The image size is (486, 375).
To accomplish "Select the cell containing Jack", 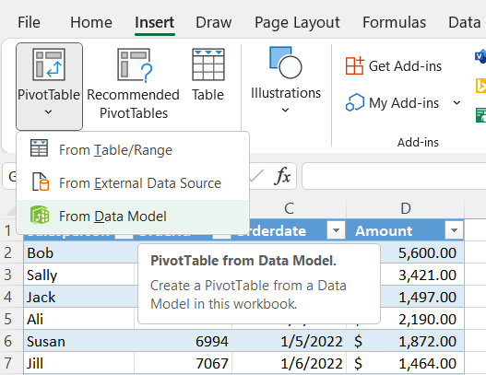I will click(x=79, y=297).
